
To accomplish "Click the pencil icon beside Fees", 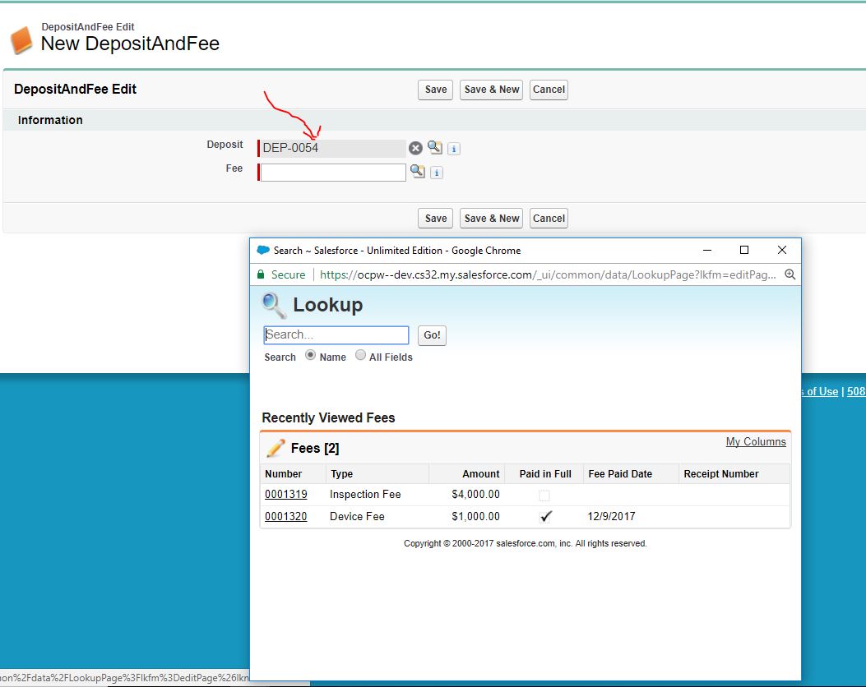I will coord(276,448).
